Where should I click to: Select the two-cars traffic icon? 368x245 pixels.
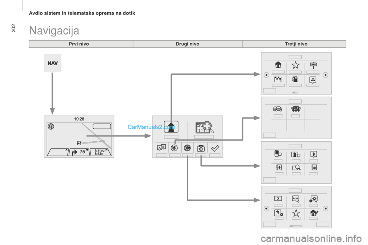click(x=278, y=109)
